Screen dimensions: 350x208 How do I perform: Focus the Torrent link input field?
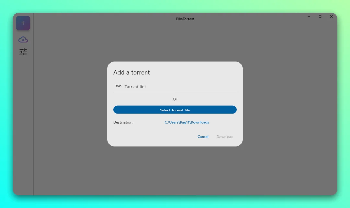click(175, 87)
